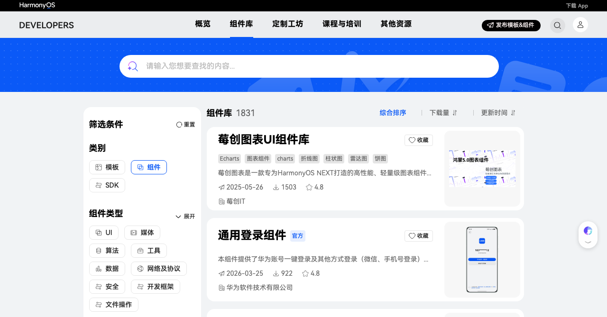Viewport: 607px width, 317px height.
Task: Open the floating assistant icon on right edge
Action: pyautogui.click(x=588, y=231)
